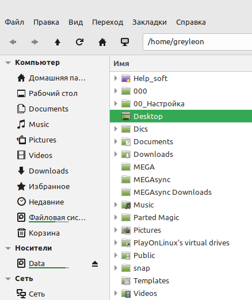The height and width of the screenshot is (300, 252).
Task: Open Computer location from toolbar monitor icon
Action: click(x=125, y=42)
